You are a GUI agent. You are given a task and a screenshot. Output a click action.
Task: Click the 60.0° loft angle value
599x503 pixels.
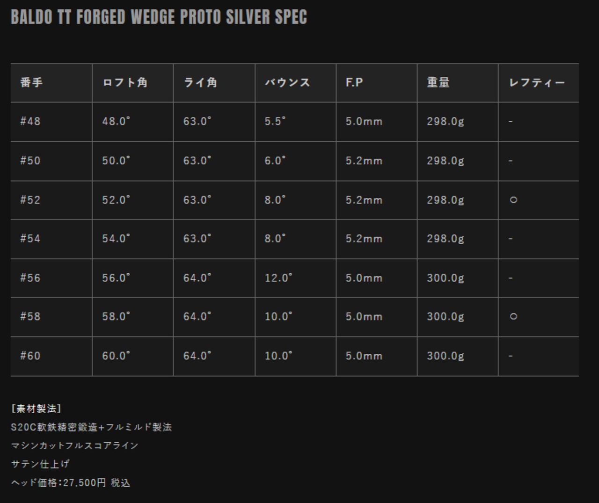[x=116, y=356]
